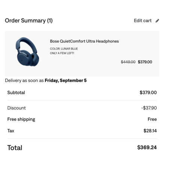Image resolution: width=169 pixels, height=169 pixels.
Task: Open the Edit cart link
Action: (143, 21)
